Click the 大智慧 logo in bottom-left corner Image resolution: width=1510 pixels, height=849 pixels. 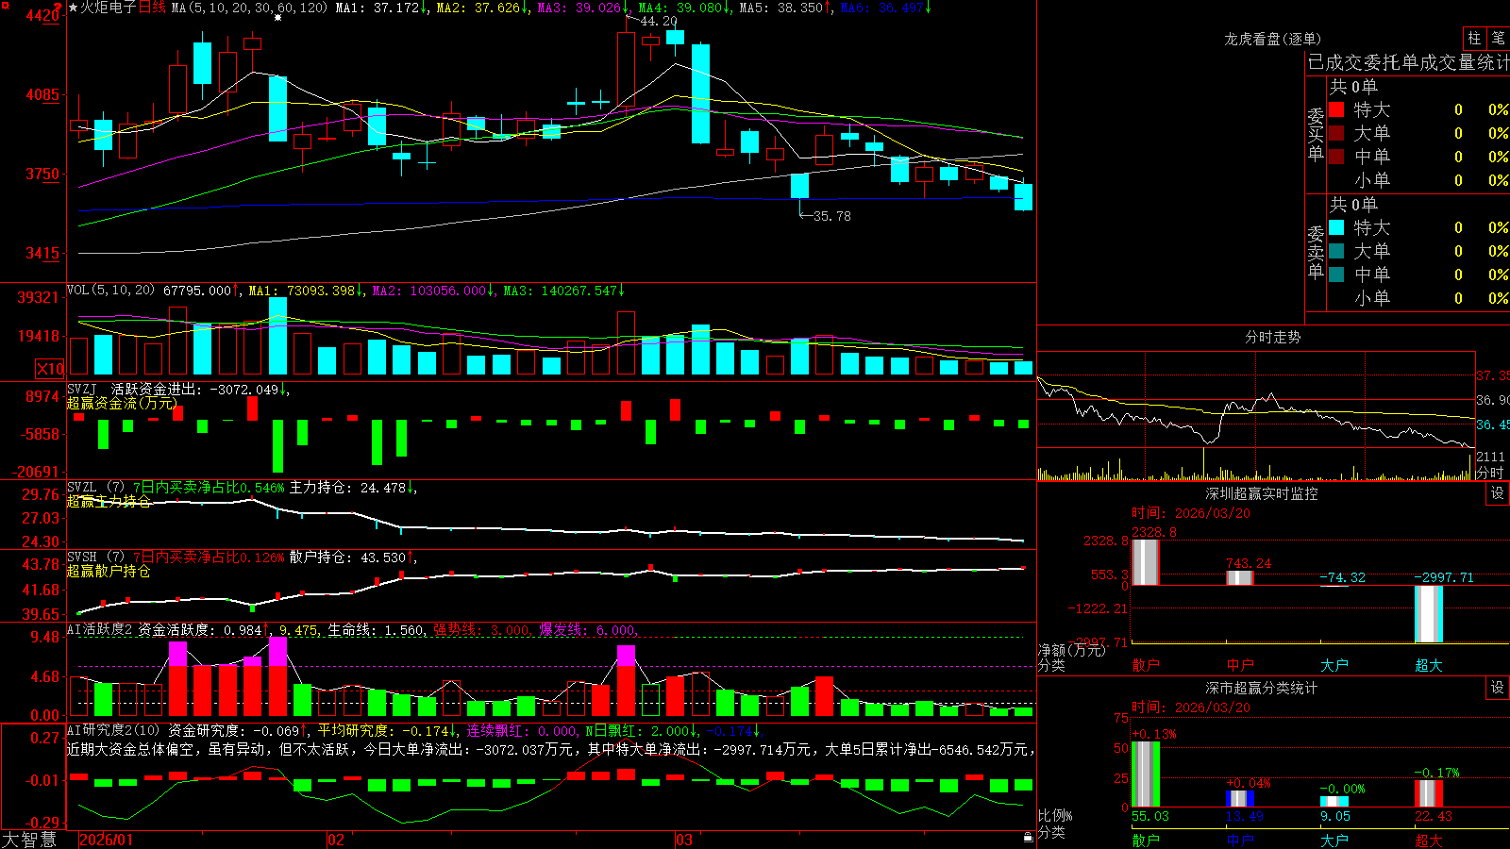pos(29,840)
